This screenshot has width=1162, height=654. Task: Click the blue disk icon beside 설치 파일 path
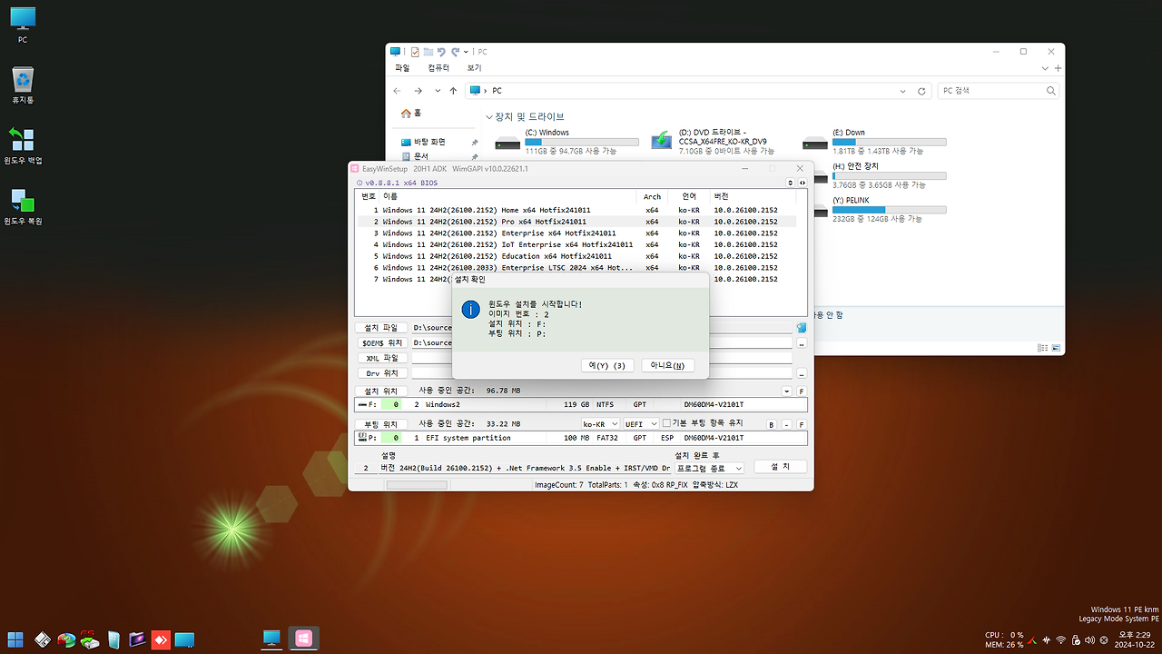tap(802, 327)
